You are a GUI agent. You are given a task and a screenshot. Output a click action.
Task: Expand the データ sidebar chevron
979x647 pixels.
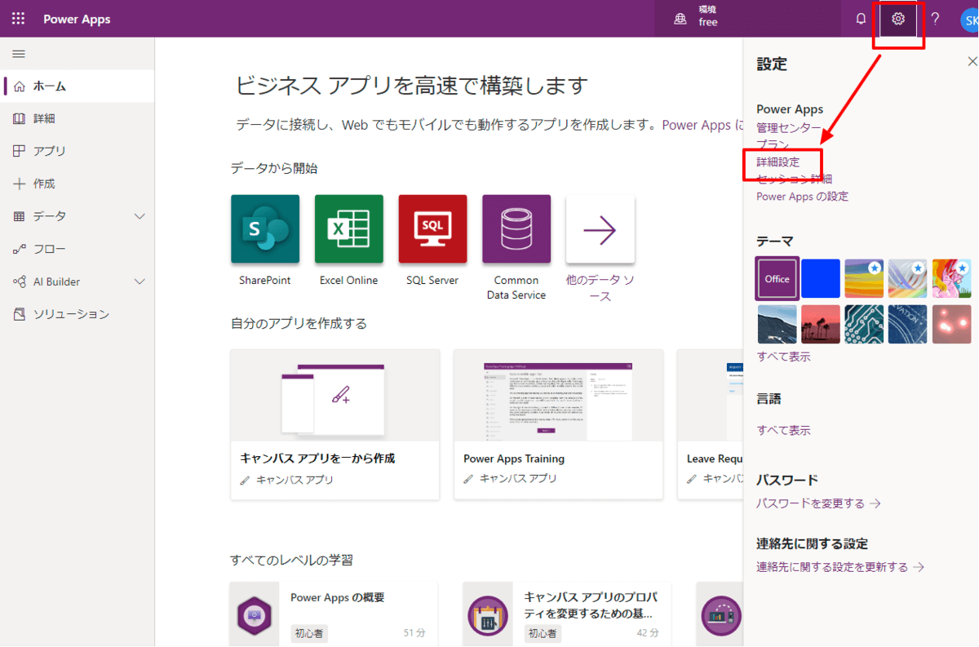140,216
